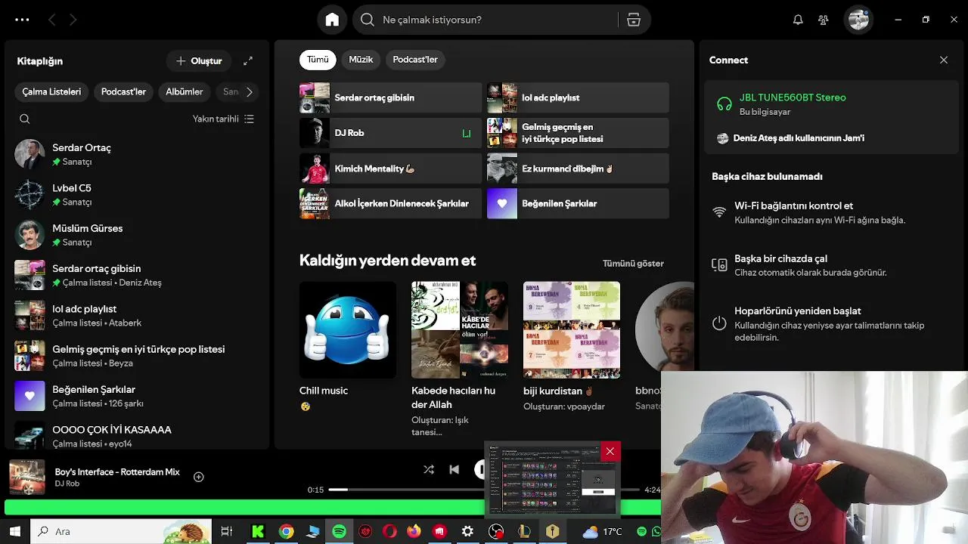Open the Boy's Interface song title
The height and width of the screenshot is (544, 968).
click(117, 471)
